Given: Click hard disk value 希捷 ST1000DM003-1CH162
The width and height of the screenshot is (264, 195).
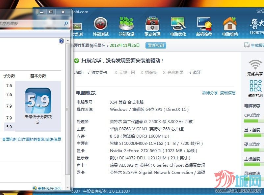Looking at the screenshot, I should [x=156, y=144].
